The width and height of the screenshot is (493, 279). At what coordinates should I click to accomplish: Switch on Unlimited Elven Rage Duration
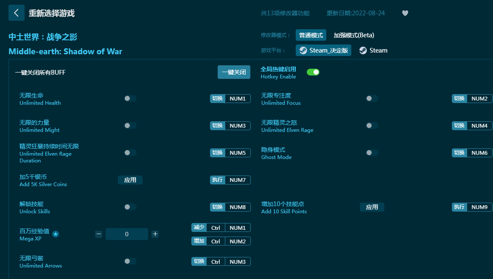(x=130, y=153)
